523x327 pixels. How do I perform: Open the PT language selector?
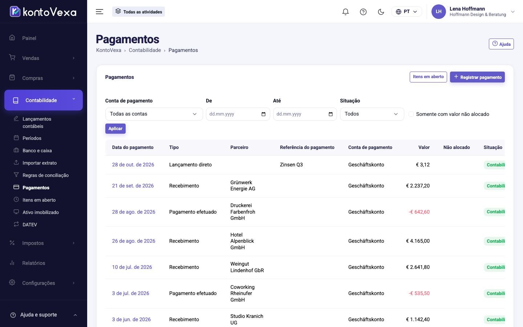coord(406,12)
